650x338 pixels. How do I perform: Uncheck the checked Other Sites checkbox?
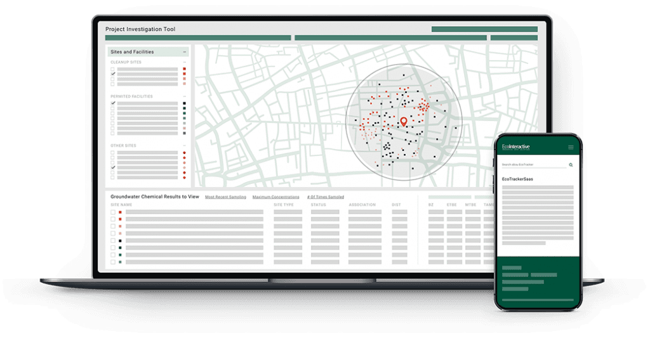pyautogui.click(x=113, y=167)
